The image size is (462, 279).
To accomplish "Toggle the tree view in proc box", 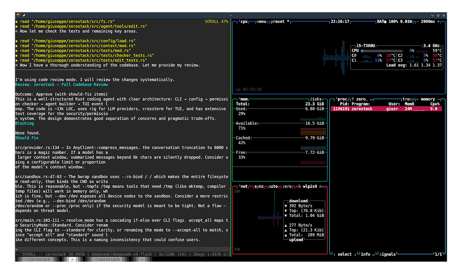I will pyautogui.click(x=407, y=100).
